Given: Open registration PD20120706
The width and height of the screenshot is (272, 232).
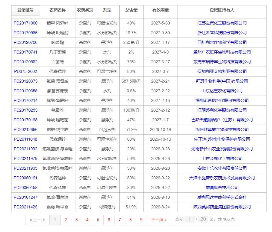Looking at the screenshot, I should coord(25,42).
